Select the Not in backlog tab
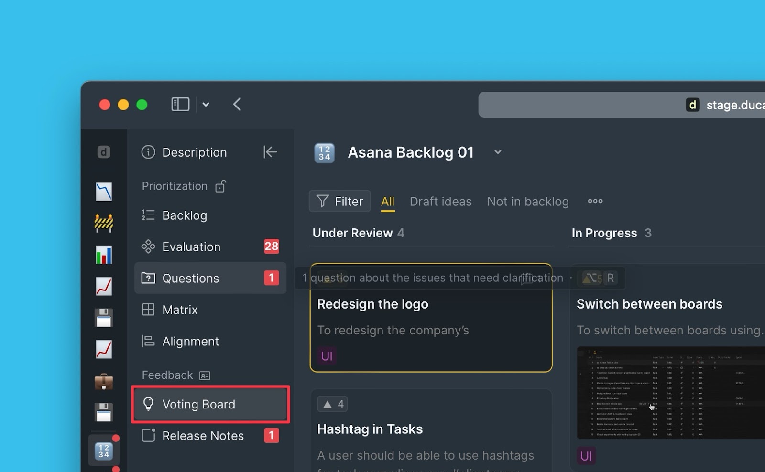The width and height of the screenshot is (765, 472). [528, 202]
